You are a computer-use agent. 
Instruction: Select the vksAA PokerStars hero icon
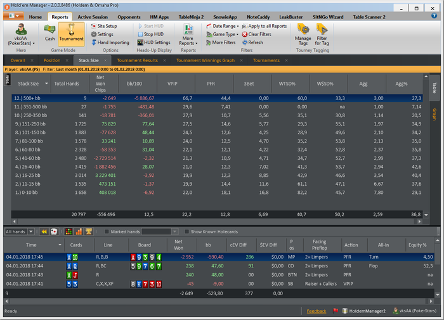tap(21, 34)
